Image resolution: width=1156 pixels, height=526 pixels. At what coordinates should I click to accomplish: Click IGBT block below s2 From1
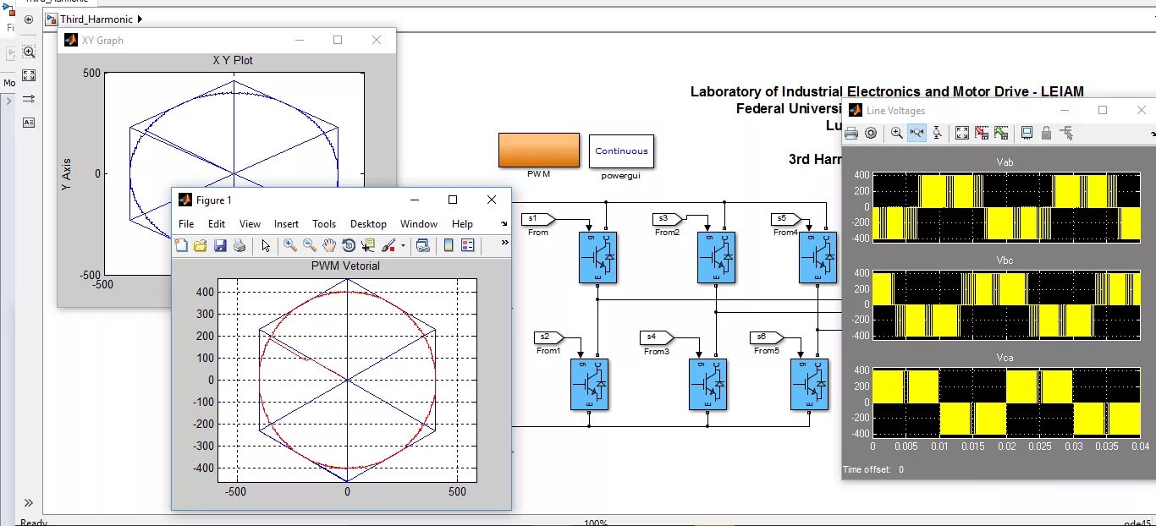point(589,384)
